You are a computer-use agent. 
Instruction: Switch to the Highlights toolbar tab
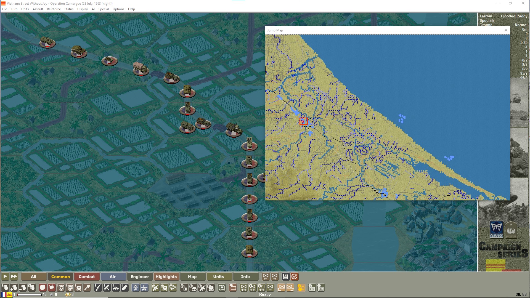(x=166, y=276)
